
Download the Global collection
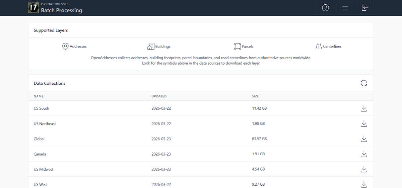tap(364, 139)
